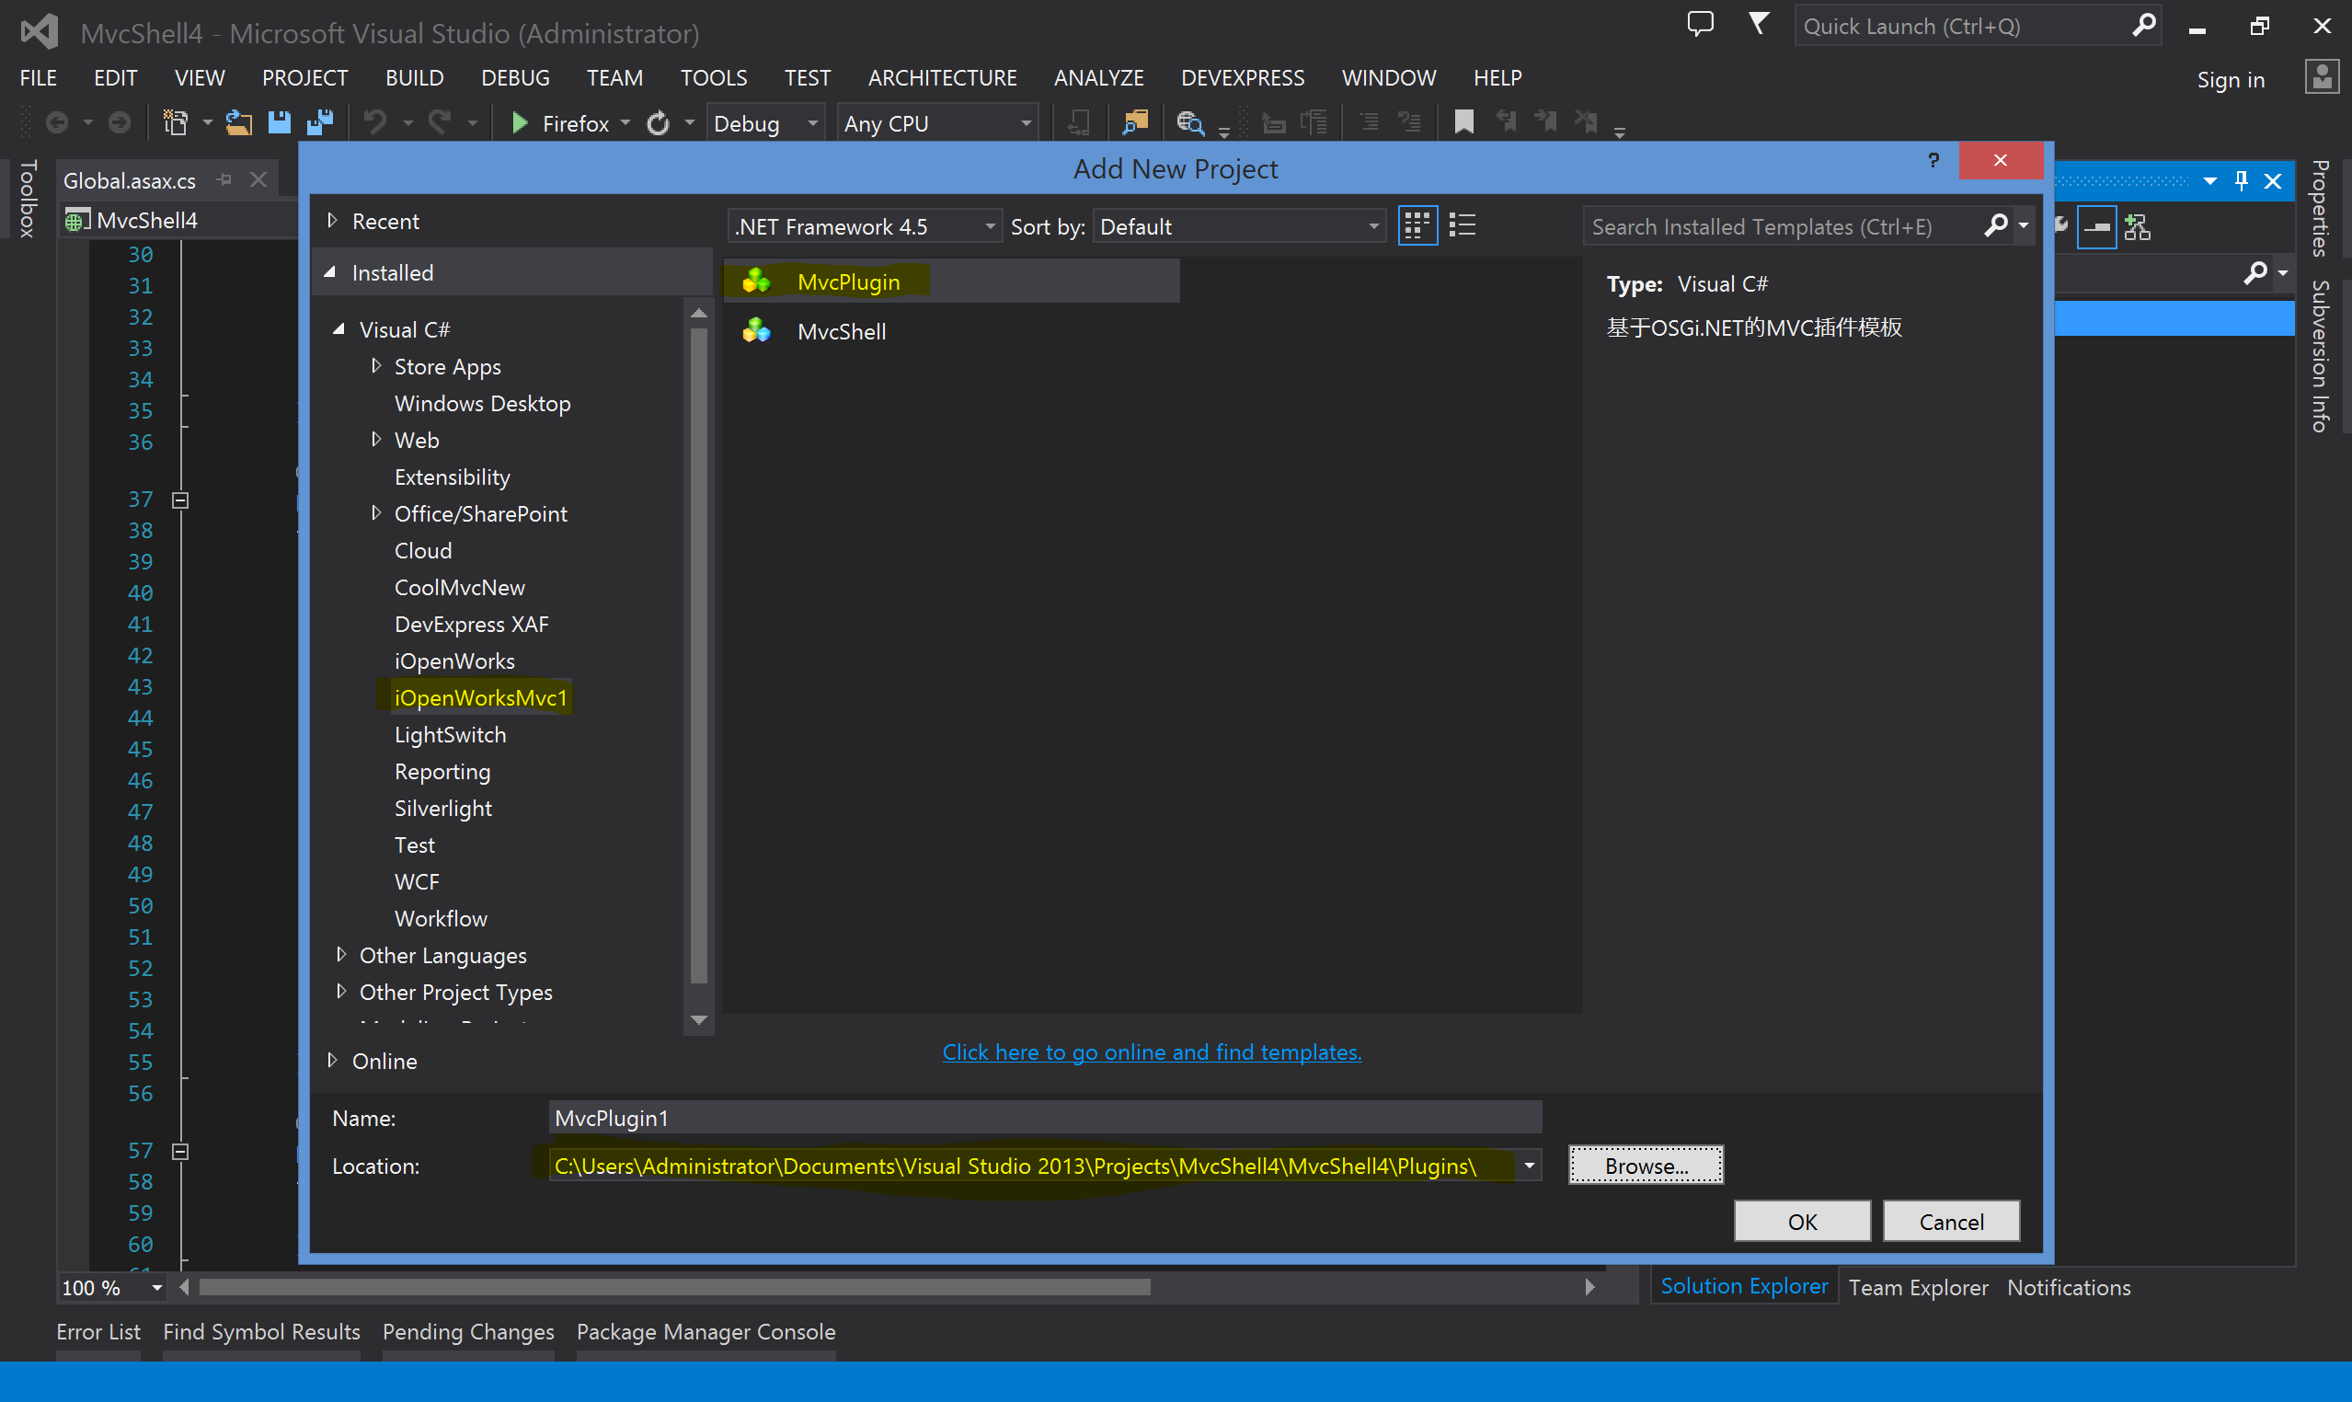
Task: Switch to medium icons view
Action: pyautogui.click(x=1417, y=225)
